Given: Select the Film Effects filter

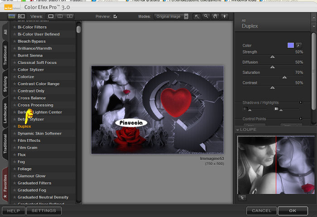Looking at the screenshot, I should pos(29,140).
